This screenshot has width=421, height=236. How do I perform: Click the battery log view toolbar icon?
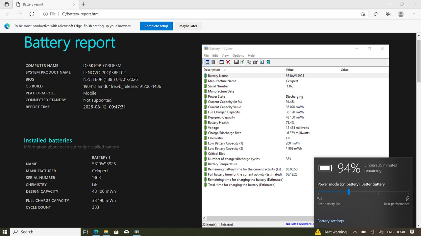(x=213, y=62)
